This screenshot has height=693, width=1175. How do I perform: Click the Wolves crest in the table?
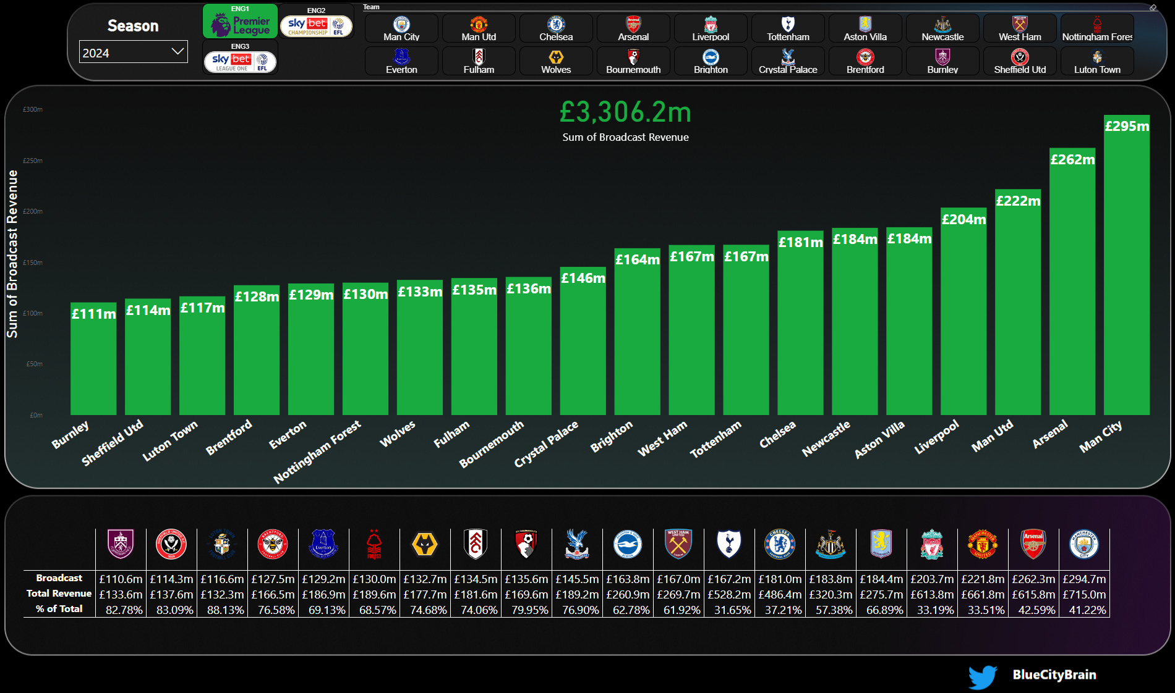(425, 544)
